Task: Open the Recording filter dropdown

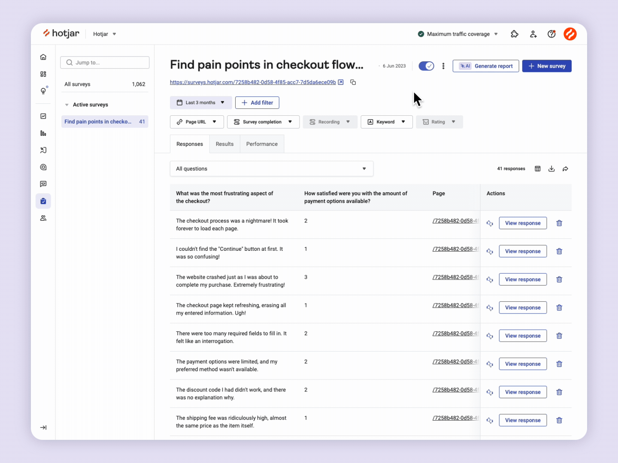Action: [x=330, y=122]
